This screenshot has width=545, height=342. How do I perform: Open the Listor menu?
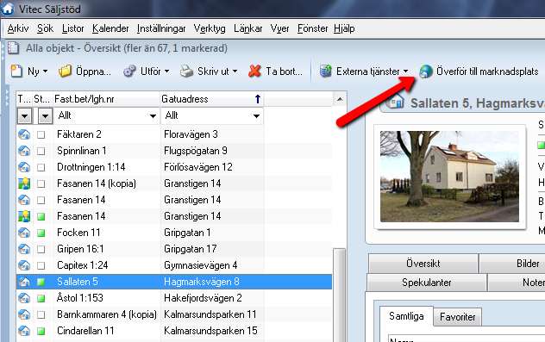[73, 28]
